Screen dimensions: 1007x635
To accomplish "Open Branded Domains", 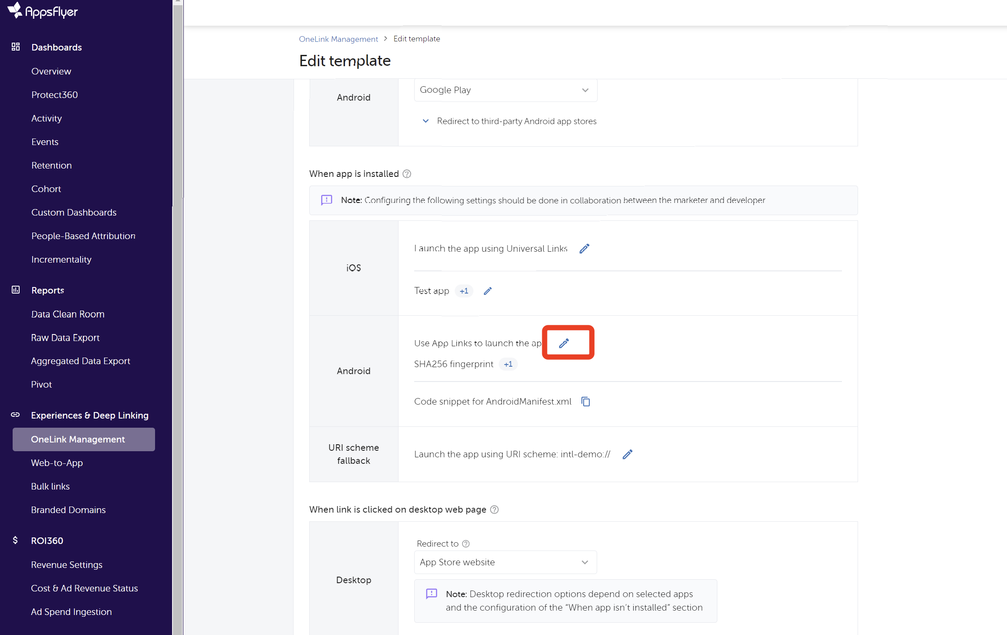I will click(x=68, y=510).
